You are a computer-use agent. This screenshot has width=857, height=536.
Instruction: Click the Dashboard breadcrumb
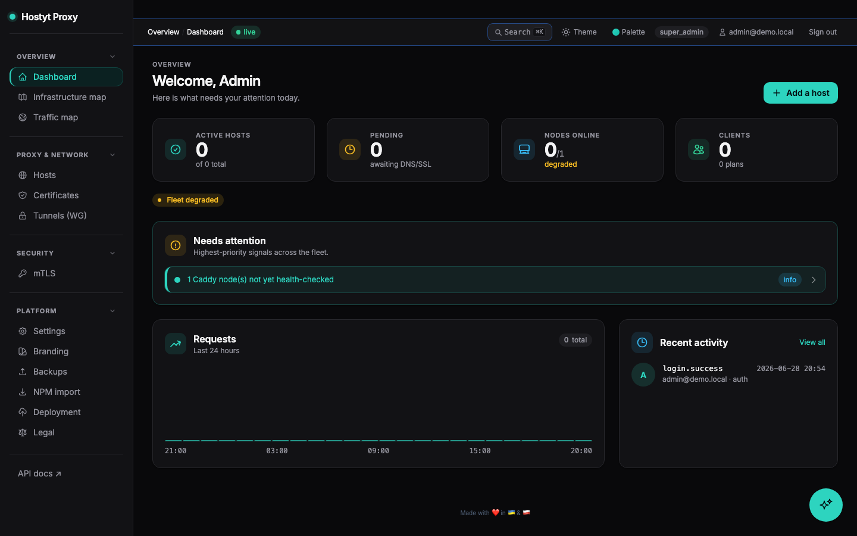pyautogui.click(x=205, y=32)
